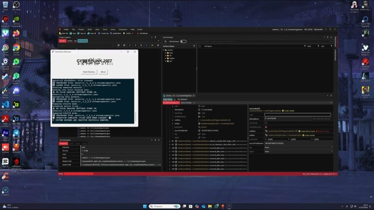Expand the ep1 archive folder
This screenshot has width=374, height=210.
click(x=166, y=61)
